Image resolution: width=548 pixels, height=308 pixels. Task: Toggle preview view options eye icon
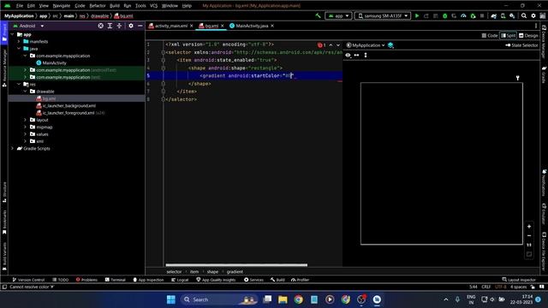pos(348,55)
